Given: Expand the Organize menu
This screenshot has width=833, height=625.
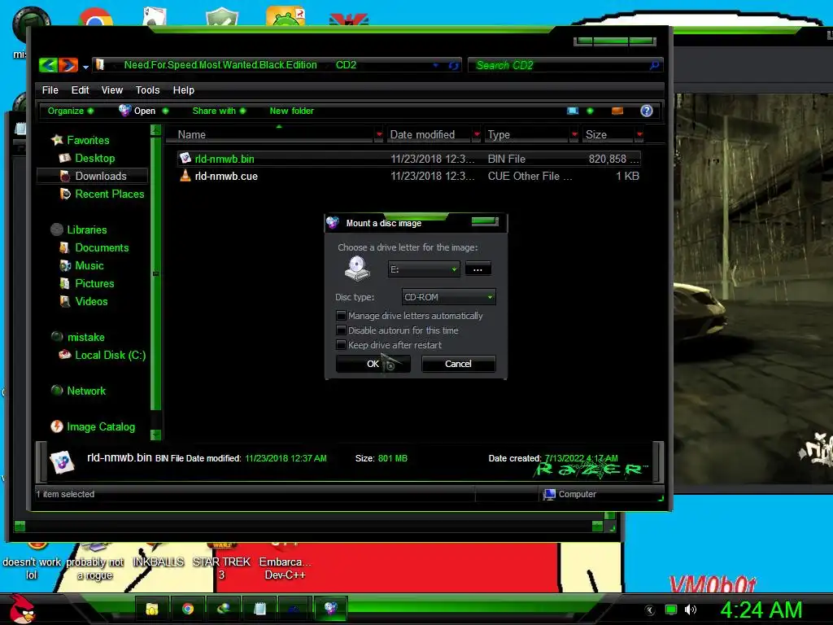Looking at the screenshot, I should [71, 111].
